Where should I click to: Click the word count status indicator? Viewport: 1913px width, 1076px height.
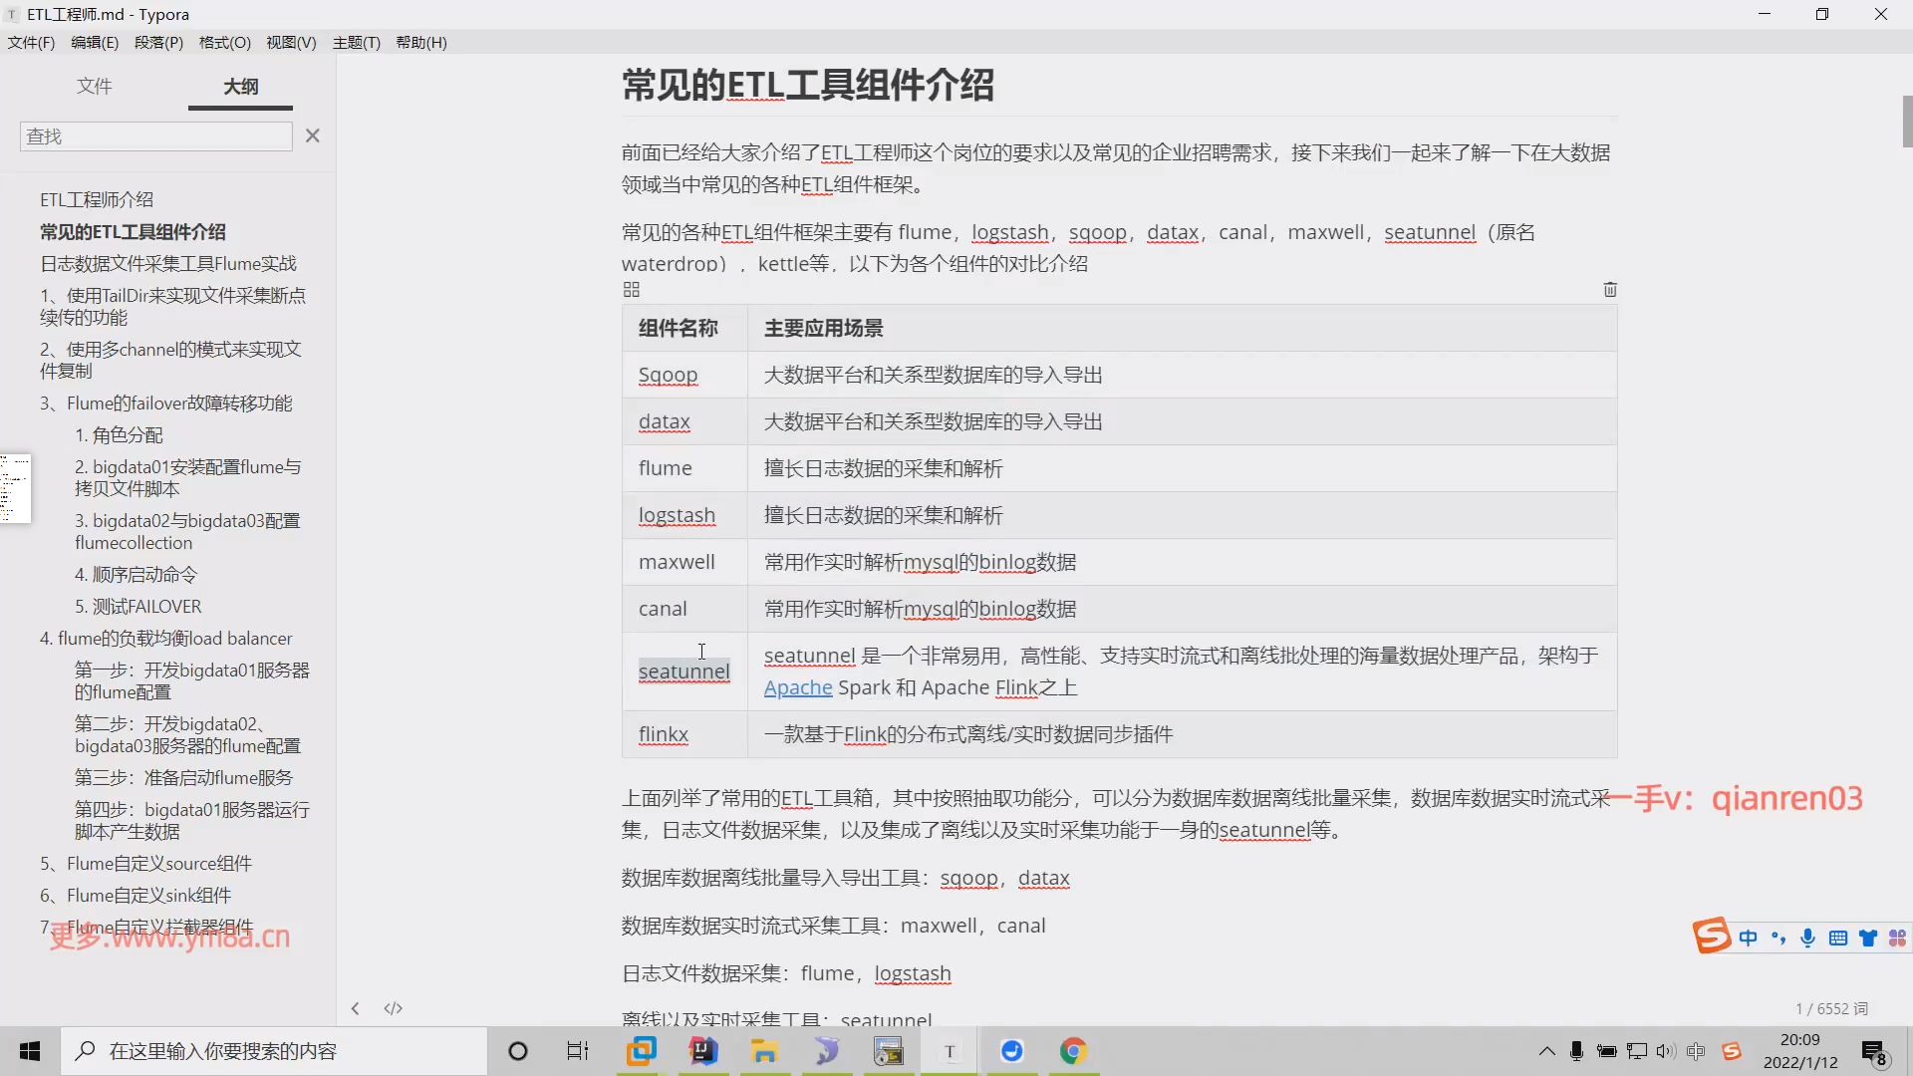click(x=1831, y=1008)
